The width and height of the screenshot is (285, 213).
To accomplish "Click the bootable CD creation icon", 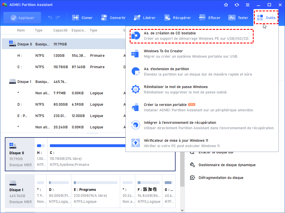I will 136,36.
